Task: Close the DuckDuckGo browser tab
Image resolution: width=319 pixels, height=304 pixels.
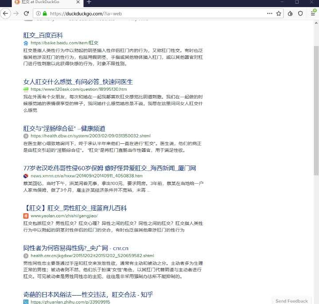Action: tap(78, 2)
